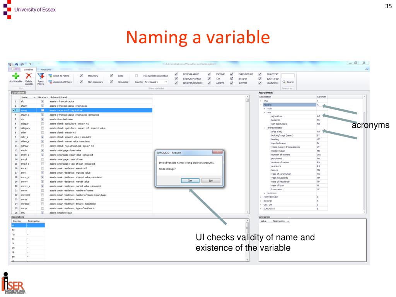The height and width of the screenshot is (297, 396).
Task: Collapse the characteristics node in Acronyms tree
Action: [x=265, y=128]
